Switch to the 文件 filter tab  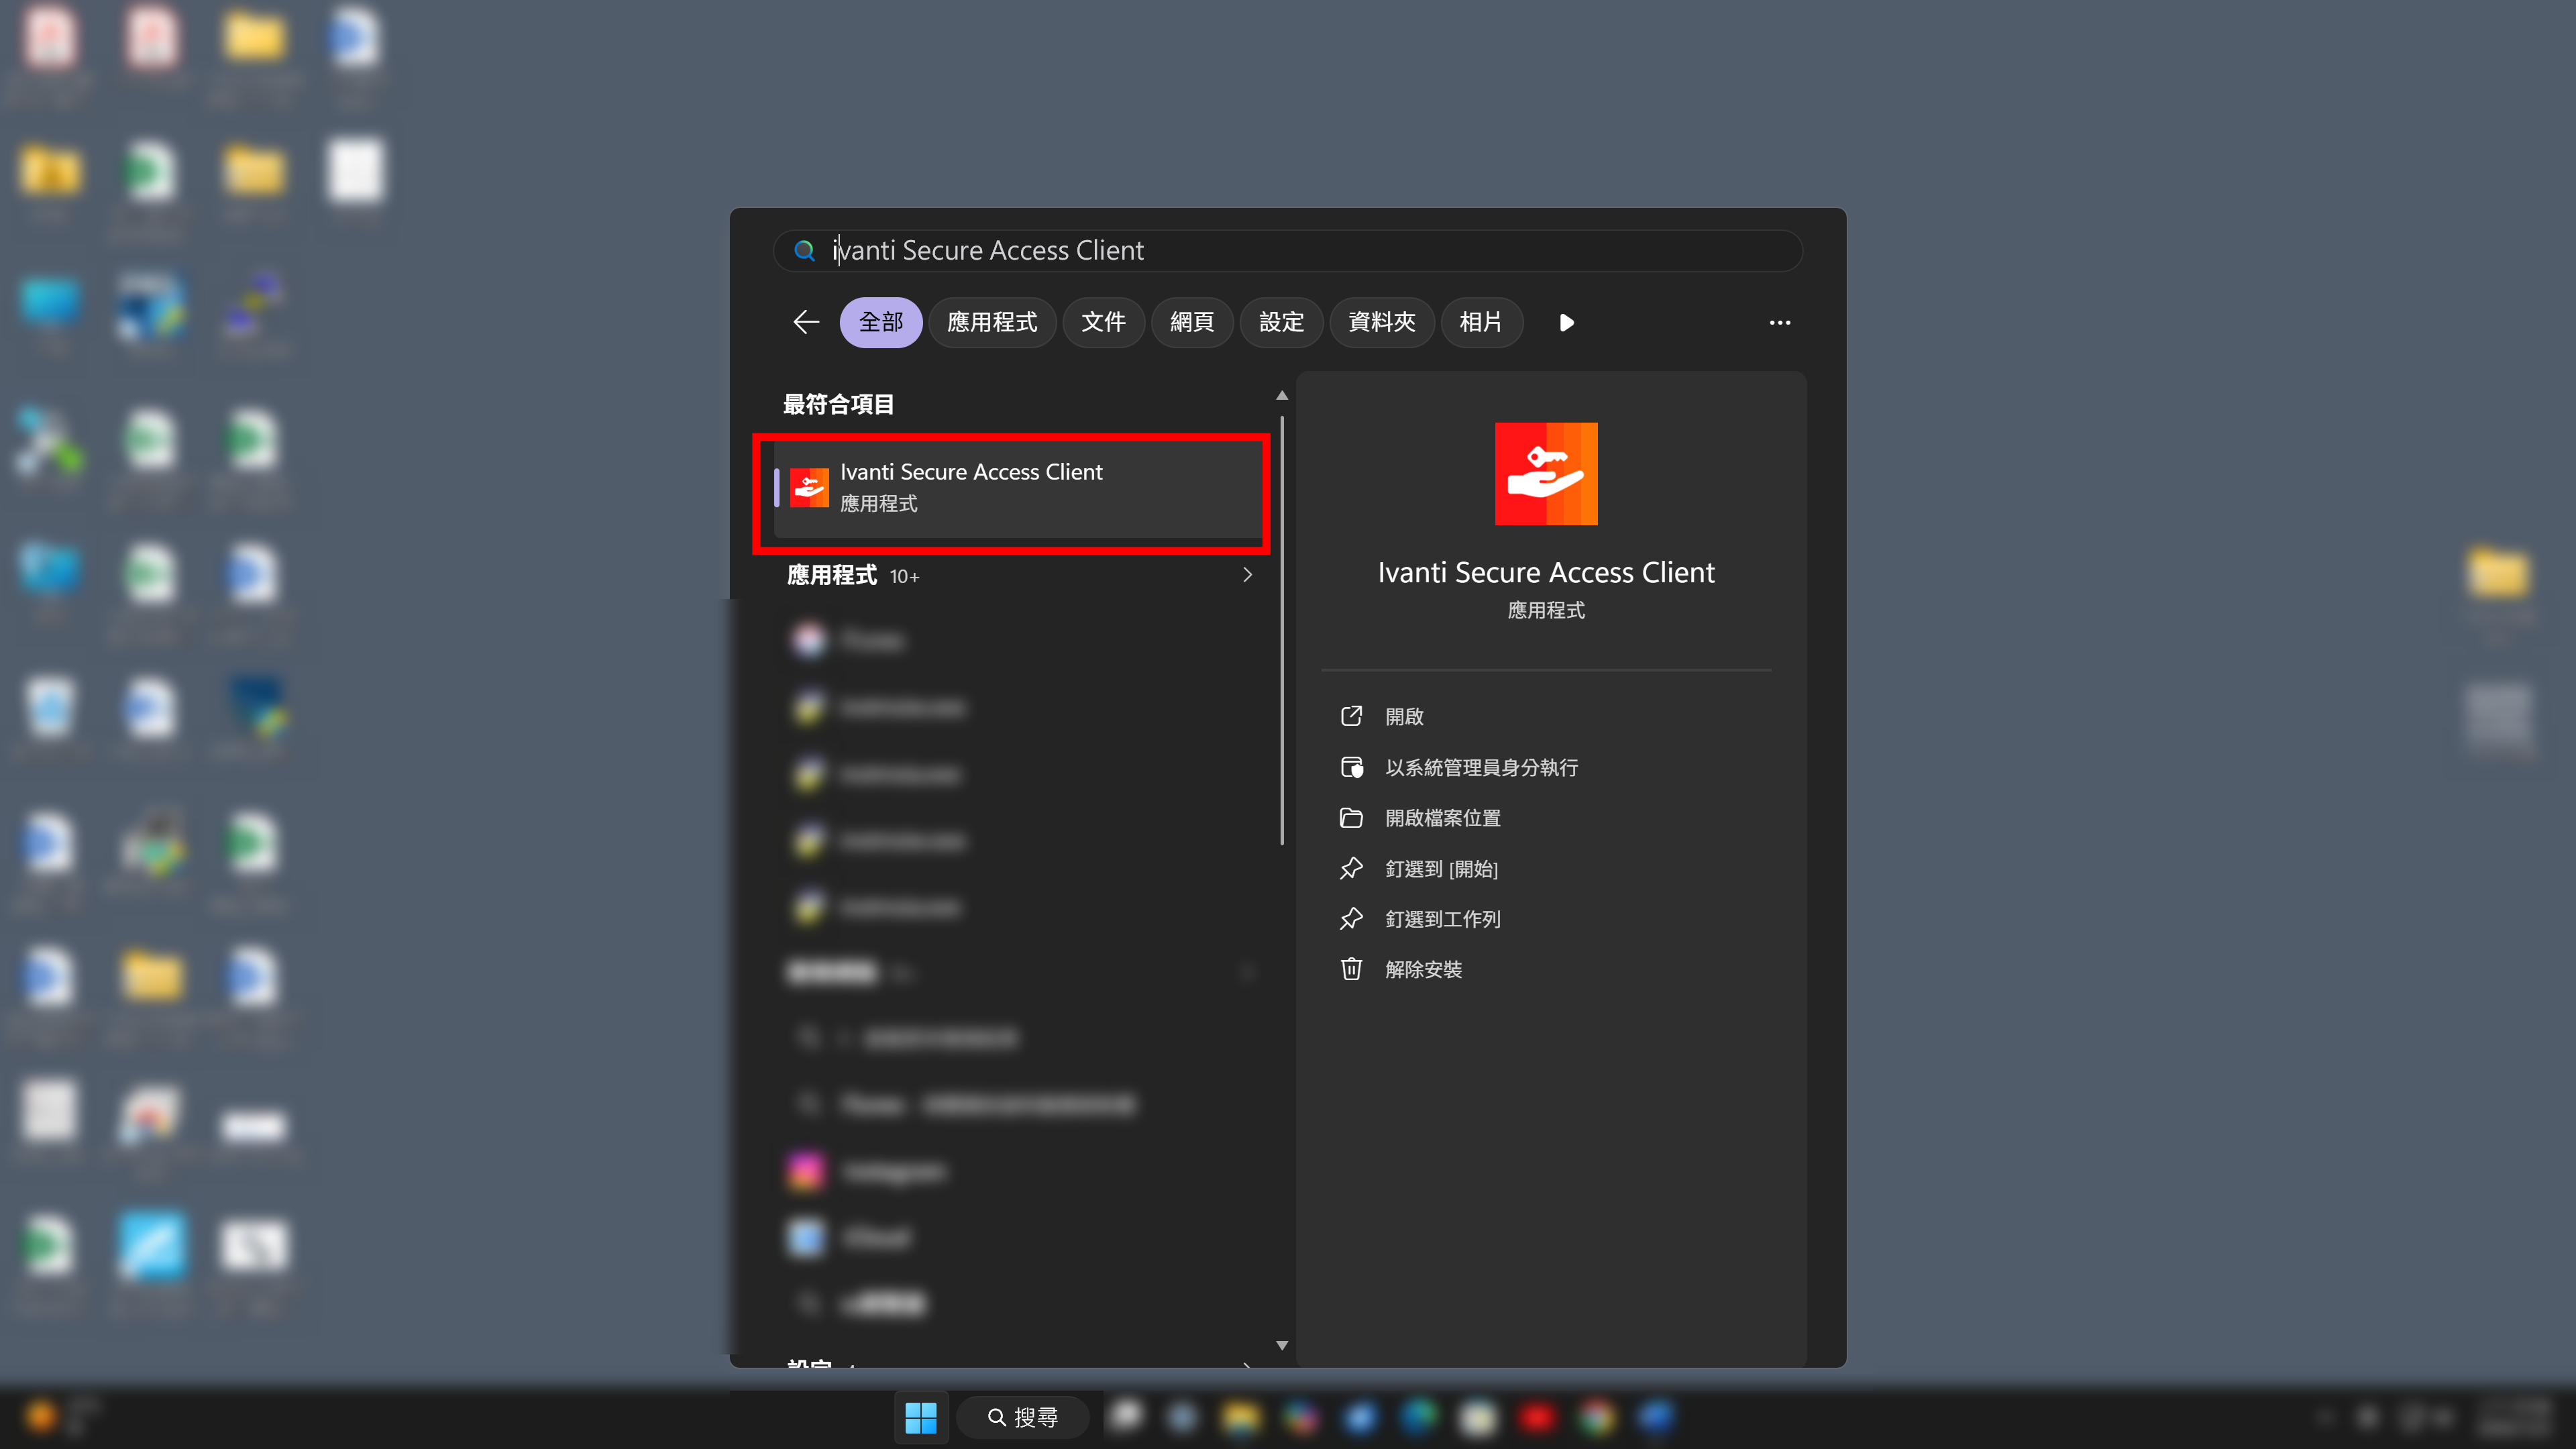pos(1103,322)
